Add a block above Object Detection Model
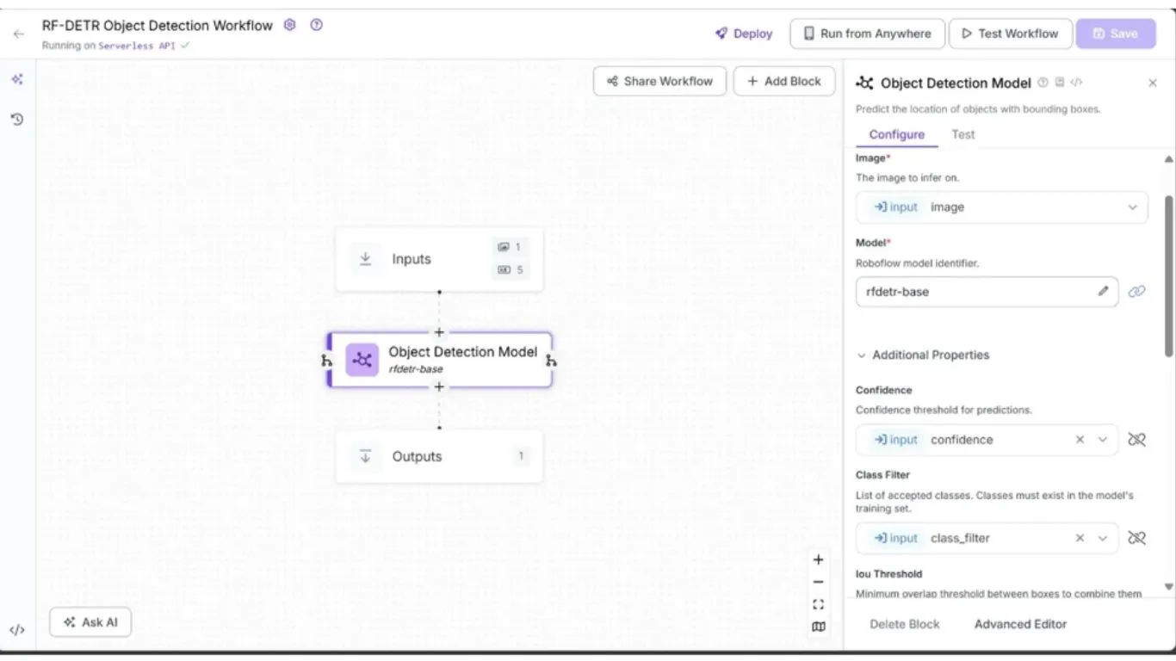 coord(439,332)
